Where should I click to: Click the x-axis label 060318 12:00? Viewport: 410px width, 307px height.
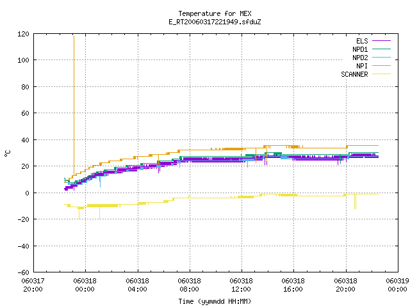point(241,285)
